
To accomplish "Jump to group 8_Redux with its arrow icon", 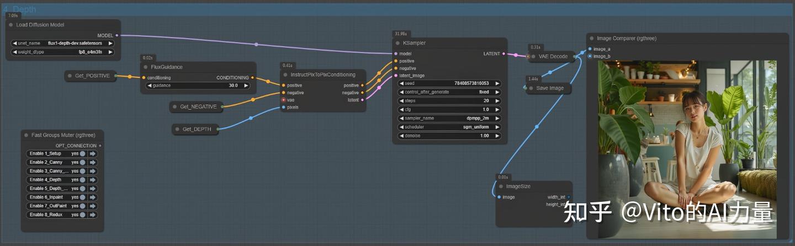I will tap(93, 215).
